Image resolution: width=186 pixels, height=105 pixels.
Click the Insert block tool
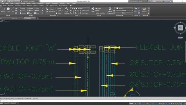93,10
